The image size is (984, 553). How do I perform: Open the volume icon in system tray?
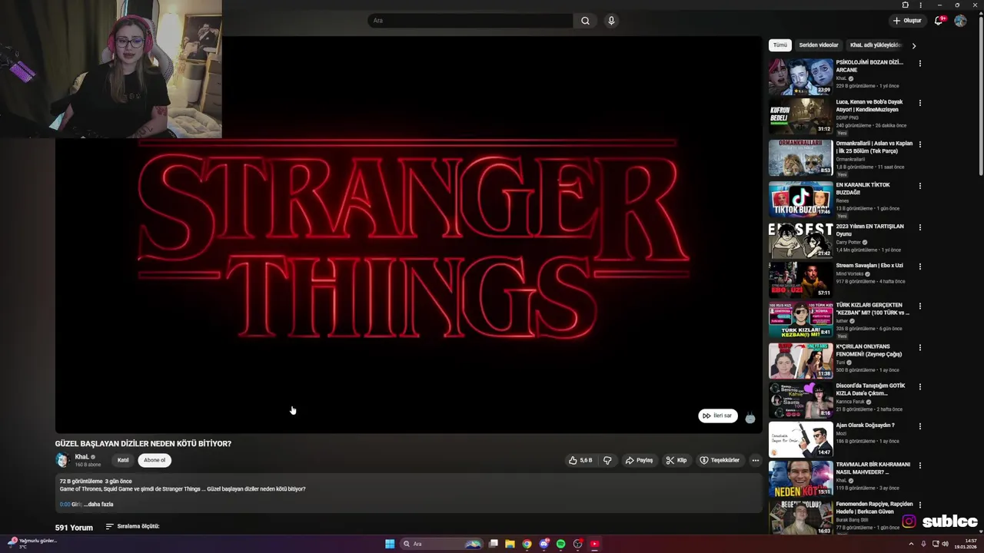click(x=945, y=544)
